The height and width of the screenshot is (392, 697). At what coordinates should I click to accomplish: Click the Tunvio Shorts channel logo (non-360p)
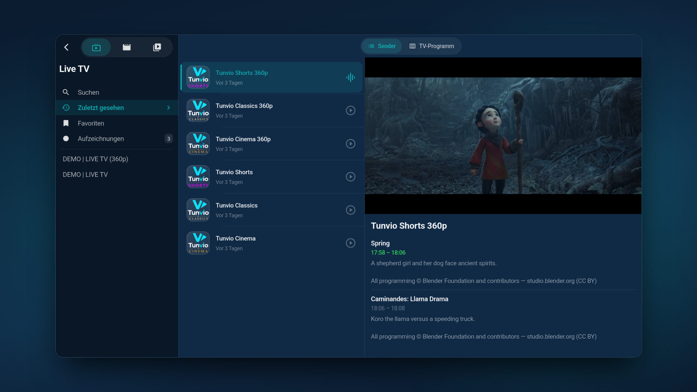pyautogui.click(x=198, y=177)
